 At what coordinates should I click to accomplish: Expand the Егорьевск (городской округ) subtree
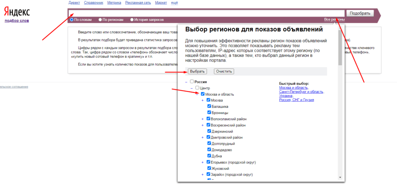[203, 162]
